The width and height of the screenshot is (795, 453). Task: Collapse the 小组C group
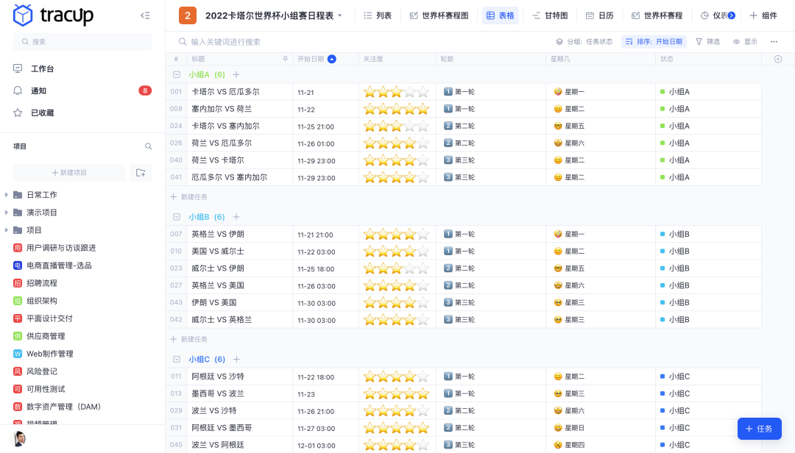tap(177, 360)
